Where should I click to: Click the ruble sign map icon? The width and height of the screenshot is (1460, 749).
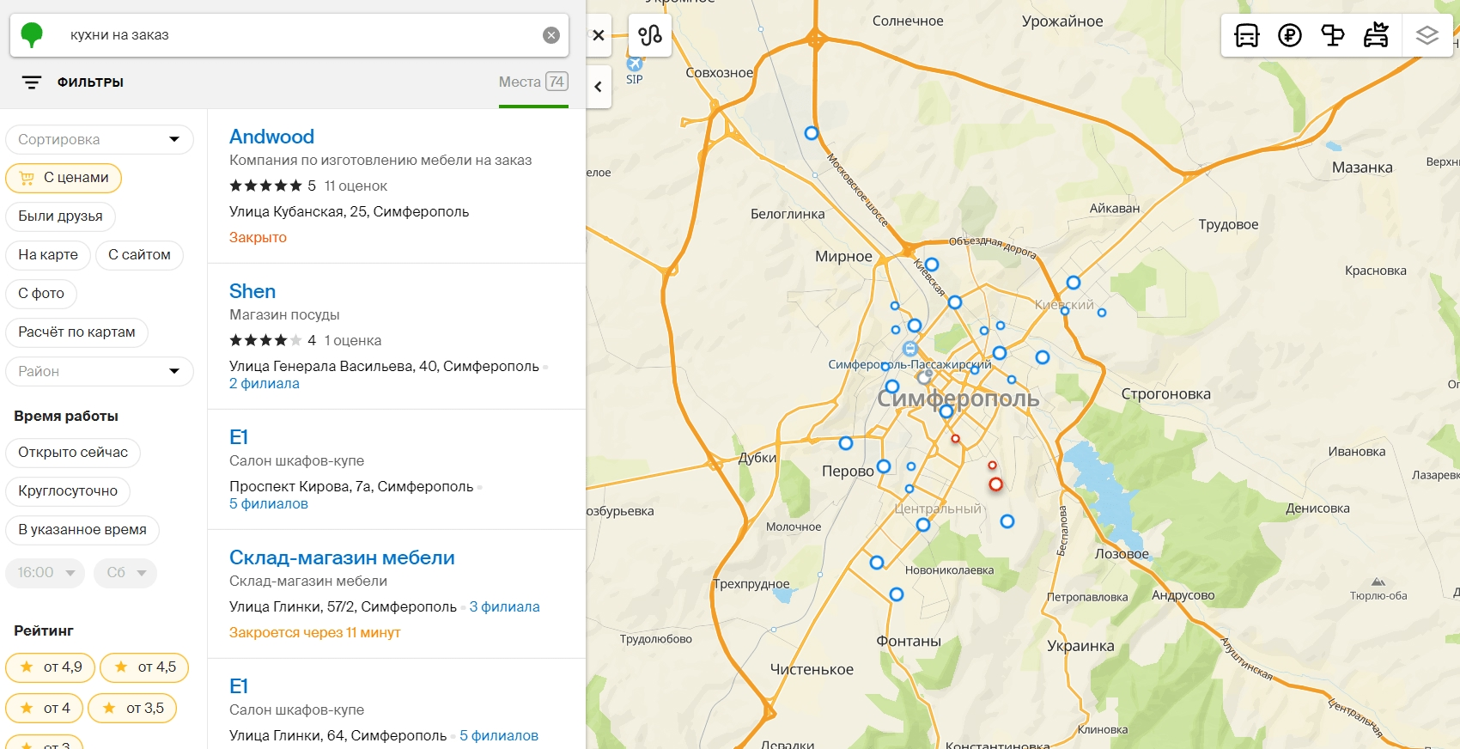(x=1289, y=35)
